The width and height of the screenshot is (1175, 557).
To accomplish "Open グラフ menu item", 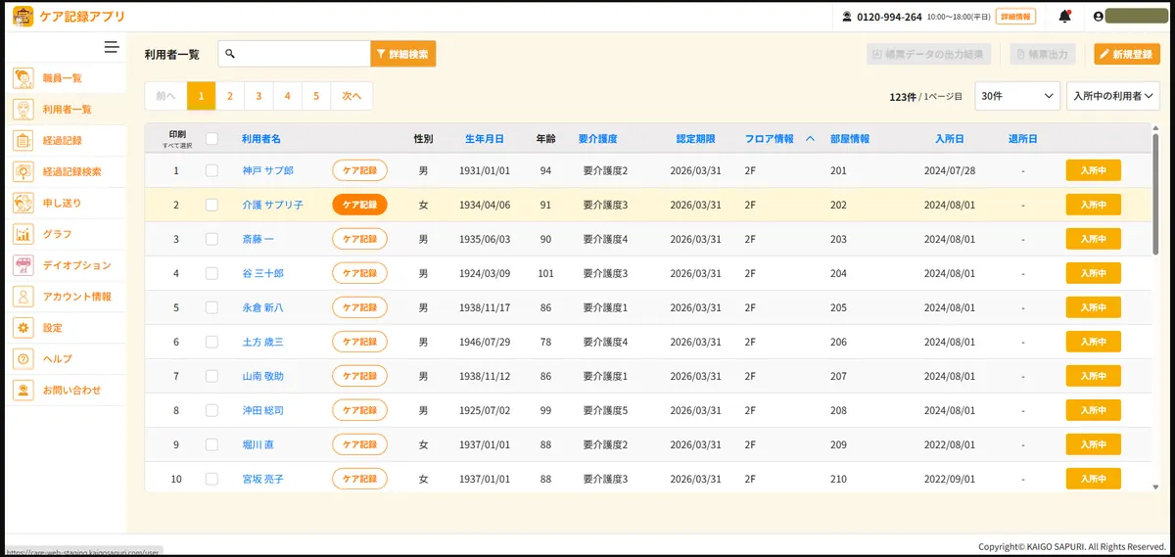I will point(57,235).
